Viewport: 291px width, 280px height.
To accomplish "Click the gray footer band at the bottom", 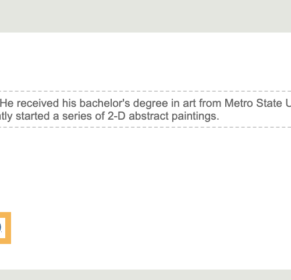I will pyautogui.click(x=145, y=275).
